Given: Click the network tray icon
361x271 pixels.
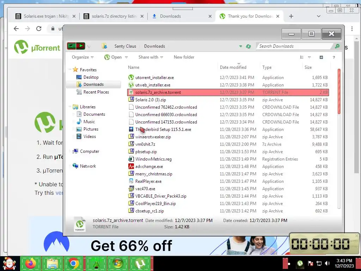Looking at the screenshot, I should 319,263.
